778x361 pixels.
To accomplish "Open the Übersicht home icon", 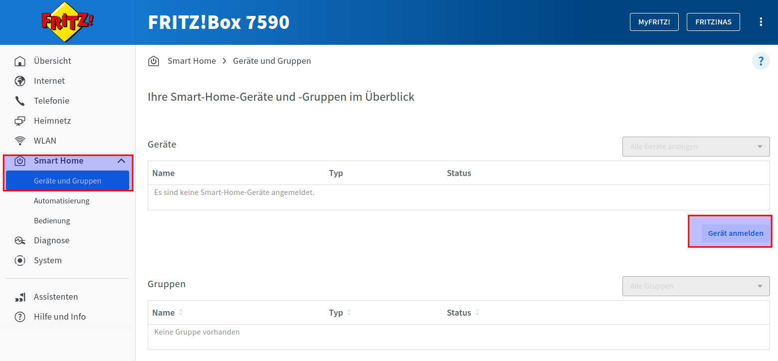I will pyautogui.click(x=20, y=61).
